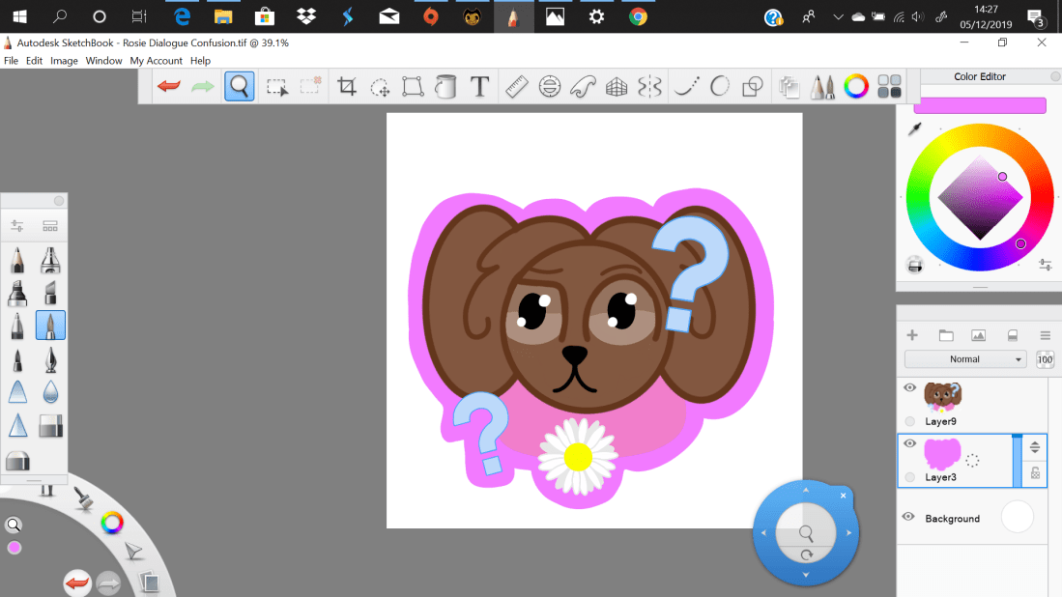Click the Undo arrow in the toolbar
This screenshot has height=597, width=1062.
point(169,87)
